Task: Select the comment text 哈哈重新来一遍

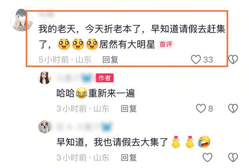Action: coord(96,93)
